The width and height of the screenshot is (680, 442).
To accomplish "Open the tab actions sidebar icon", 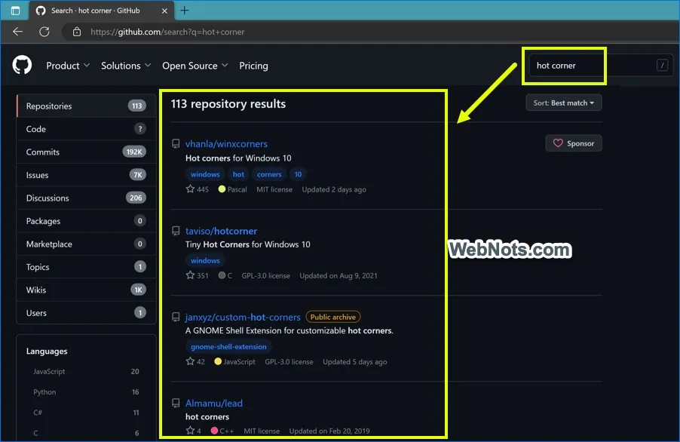I will click(15, 11).
